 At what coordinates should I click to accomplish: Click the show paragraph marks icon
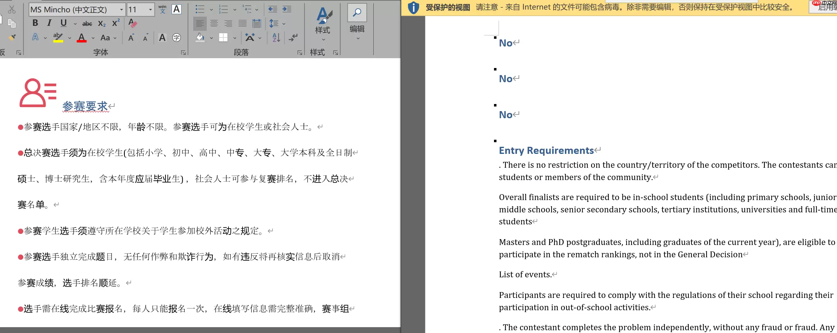tap(293, 38)
